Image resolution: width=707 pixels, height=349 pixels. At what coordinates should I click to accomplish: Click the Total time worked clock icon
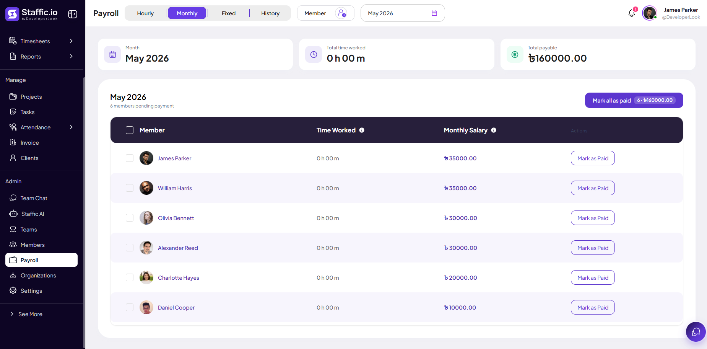[314, 54]
